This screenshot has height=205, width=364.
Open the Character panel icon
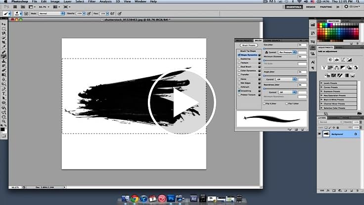pyautogui.click(x=313, y=62)
